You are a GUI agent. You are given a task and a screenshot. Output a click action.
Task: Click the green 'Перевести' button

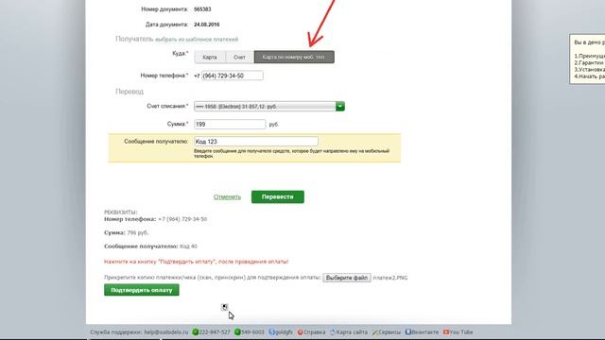pos(278,197)
